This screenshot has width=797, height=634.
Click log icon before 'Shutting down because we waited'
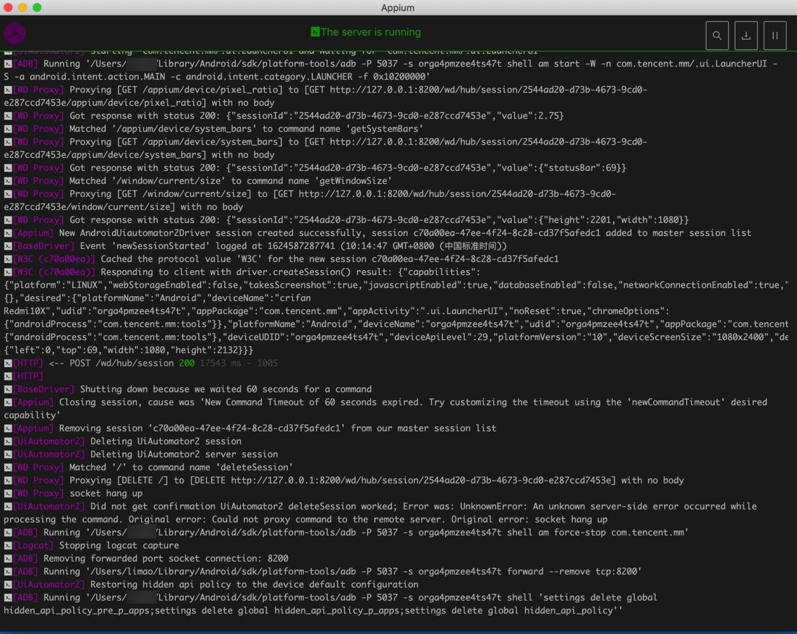(8, 390)
